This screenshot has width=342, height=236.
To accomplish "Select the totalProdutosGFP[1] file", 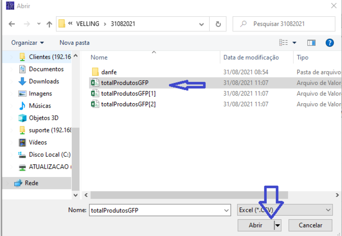I will click(128, 93).
